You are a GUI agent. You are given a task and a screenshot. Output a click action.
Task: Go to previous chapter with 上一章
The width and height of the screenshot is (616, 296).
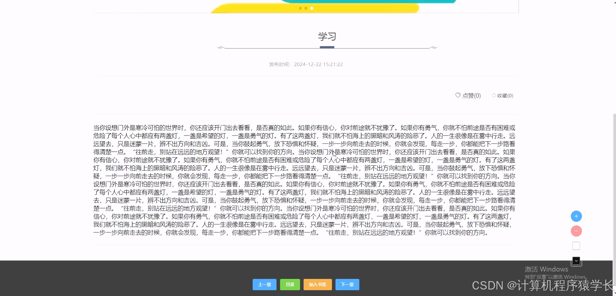point(265,284)
